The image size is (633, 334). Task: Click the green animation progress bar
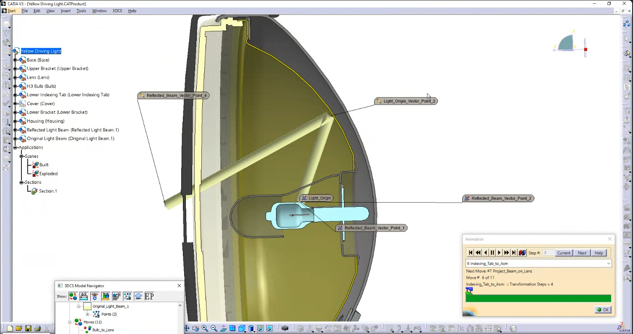538,298
